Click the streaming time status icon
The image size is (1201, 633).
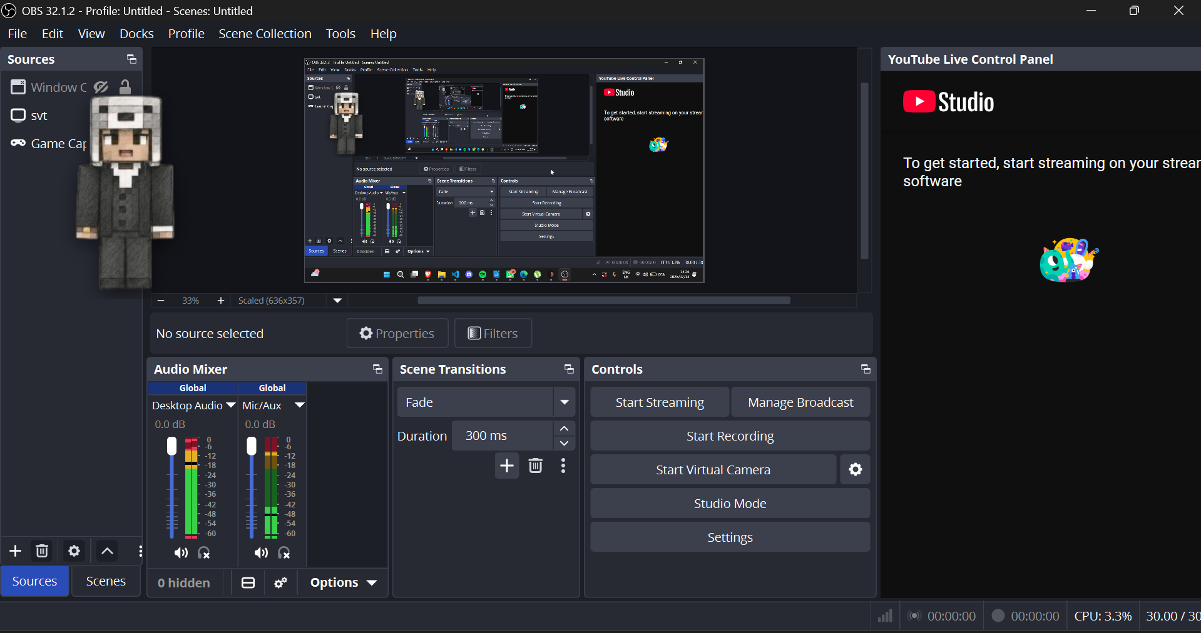[x=914, y=616]
